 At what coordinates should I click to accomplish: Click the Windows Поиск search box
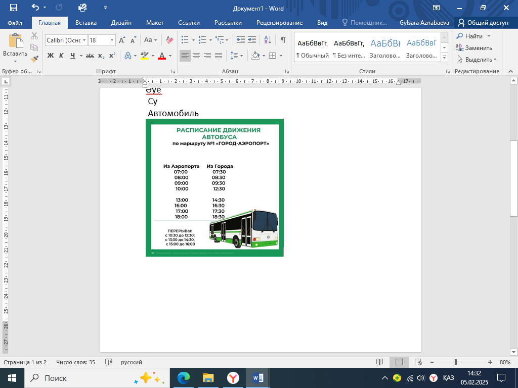click(97, 378)
